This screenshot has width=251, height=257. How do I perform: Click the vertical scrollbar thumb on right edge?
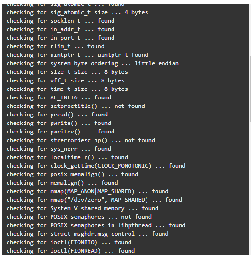pyautogui.click(x=250, y=89)
